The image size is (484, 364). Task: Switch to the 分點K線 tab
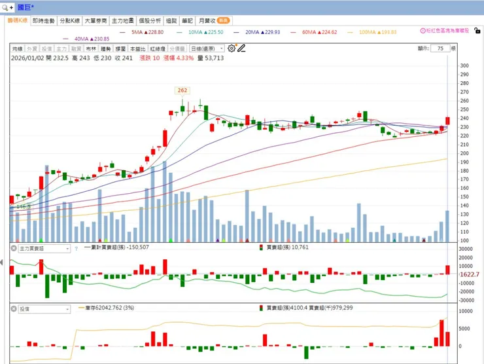70,21
